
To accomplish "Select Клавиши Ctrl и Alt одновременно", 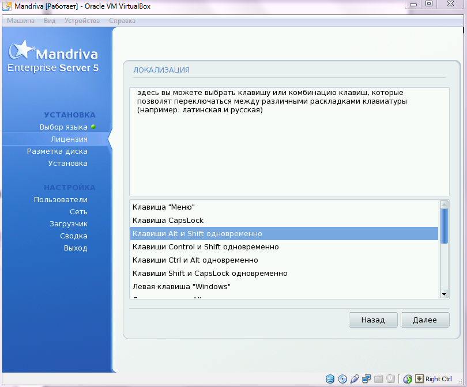I will coord(284,260).
